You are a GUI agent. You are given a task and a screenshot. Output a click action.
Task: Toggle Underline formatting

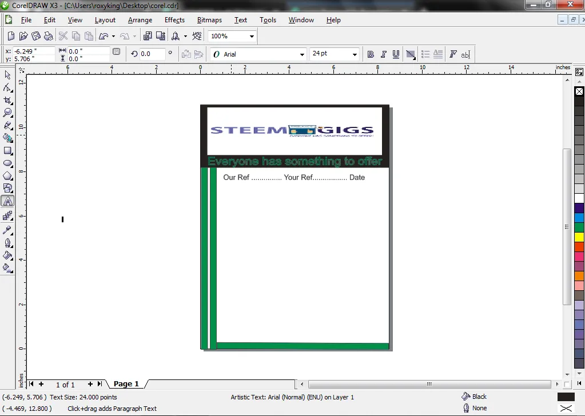pyautogui.click(x=396, y=54)
